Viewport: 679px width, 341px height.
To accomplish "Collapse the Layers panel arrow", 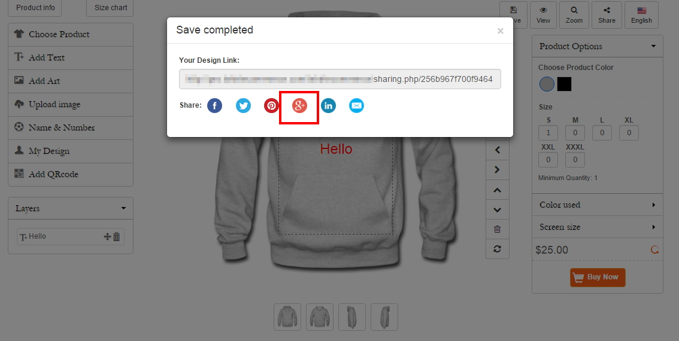I will (123, 208).
